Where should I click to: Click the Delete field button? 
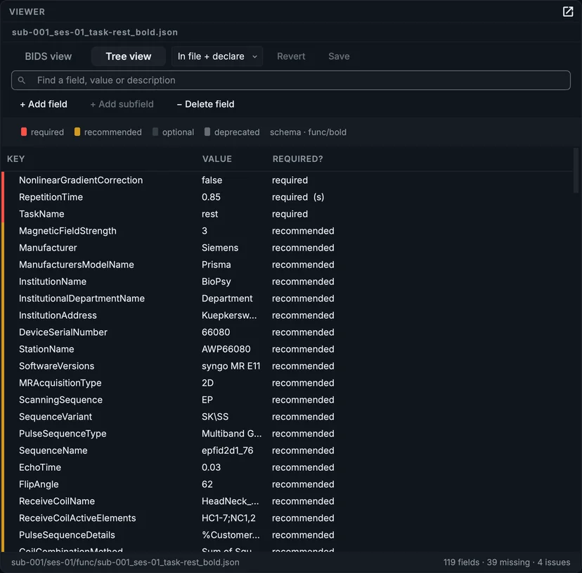[x=205, y=104]
